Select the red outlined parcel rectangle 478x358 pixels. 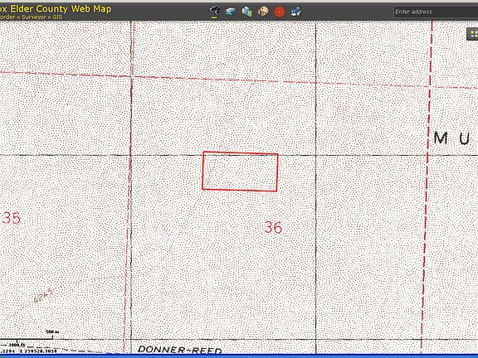pos(240,172)
